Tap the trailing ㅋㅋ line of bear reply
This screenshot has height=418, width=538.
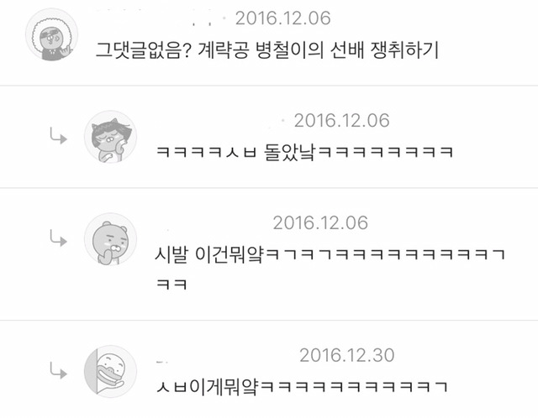pos(171,285)
